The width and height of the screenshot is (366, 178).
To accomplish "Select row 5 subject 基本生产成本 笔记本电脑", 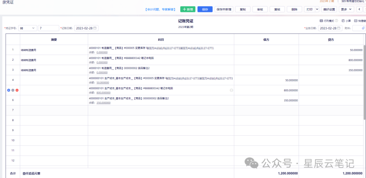I will click(x=131, y=88).
